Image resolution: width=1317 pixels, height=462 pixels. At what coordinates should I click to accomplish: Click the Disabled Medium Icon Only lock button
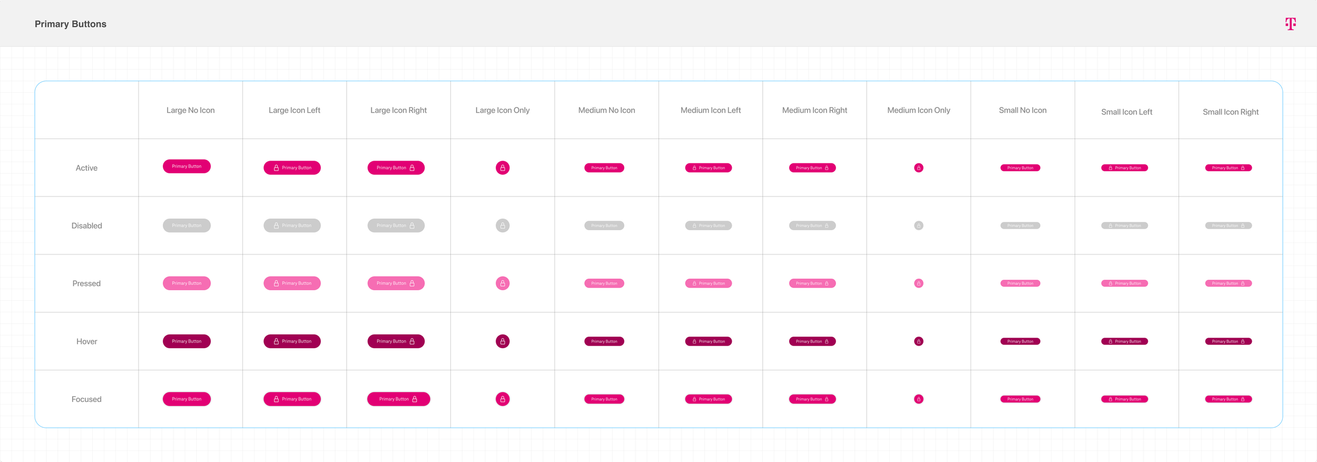pos(919,225)
